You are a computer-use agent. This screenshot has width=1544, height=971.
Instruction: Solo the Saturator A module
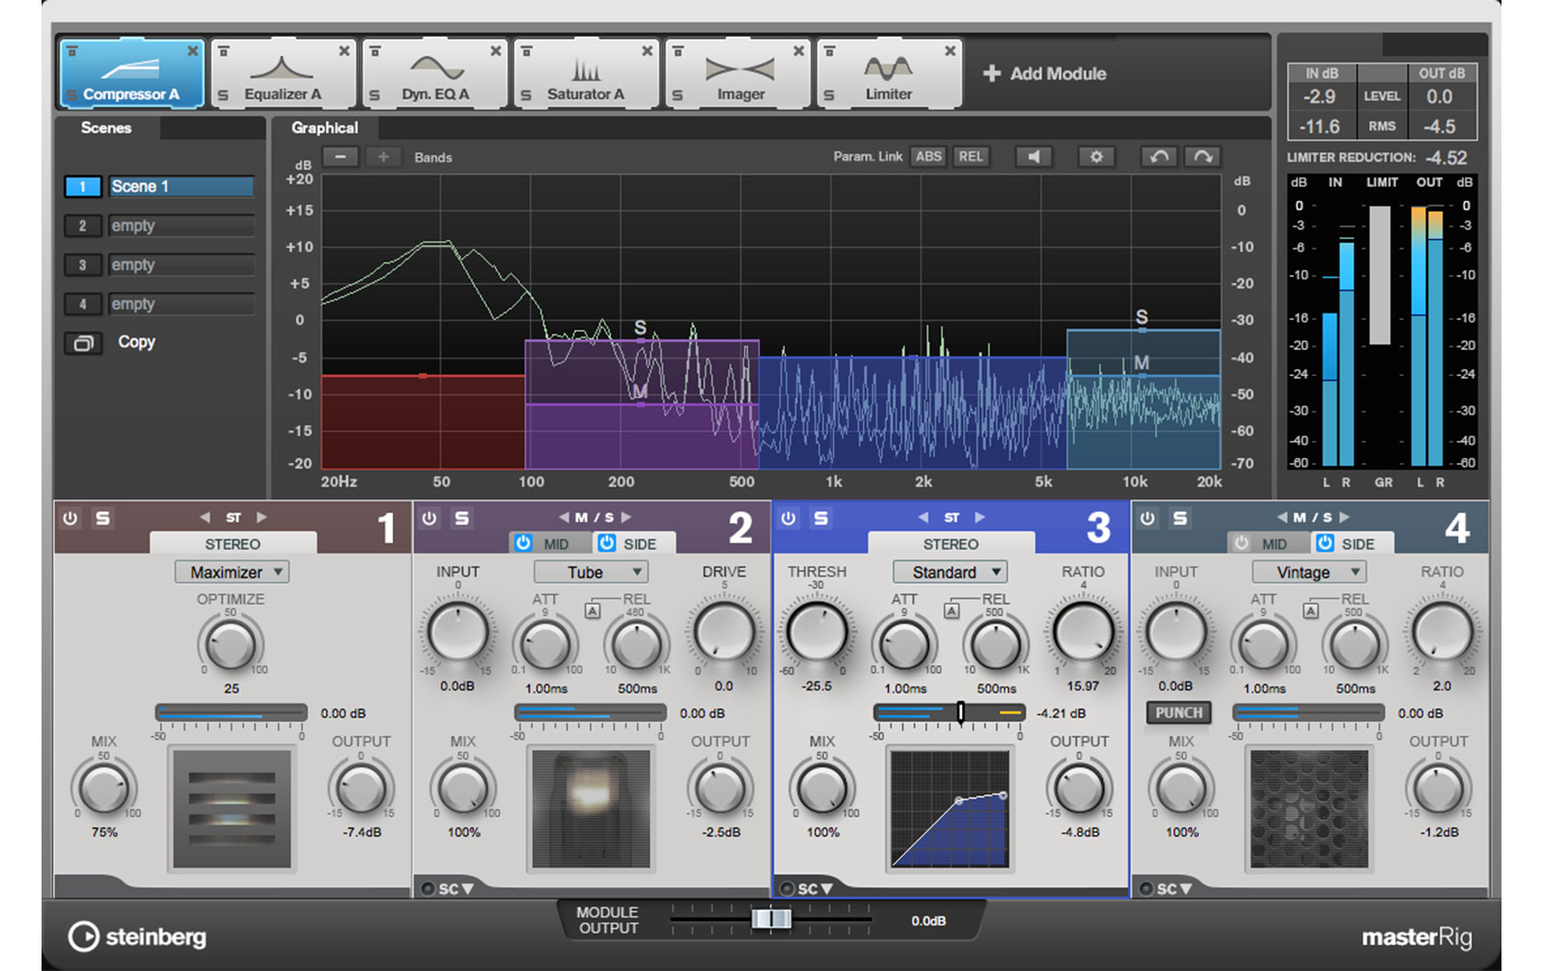pos(526,95)
